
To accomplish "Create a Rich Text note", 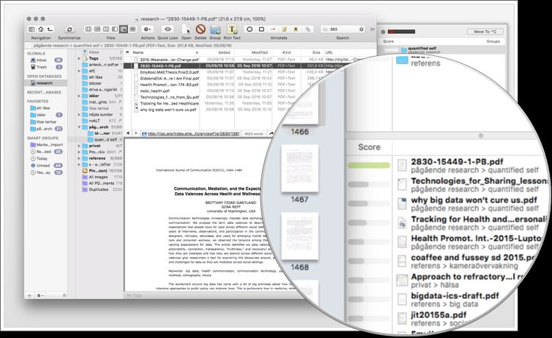I will coord(233,29).
